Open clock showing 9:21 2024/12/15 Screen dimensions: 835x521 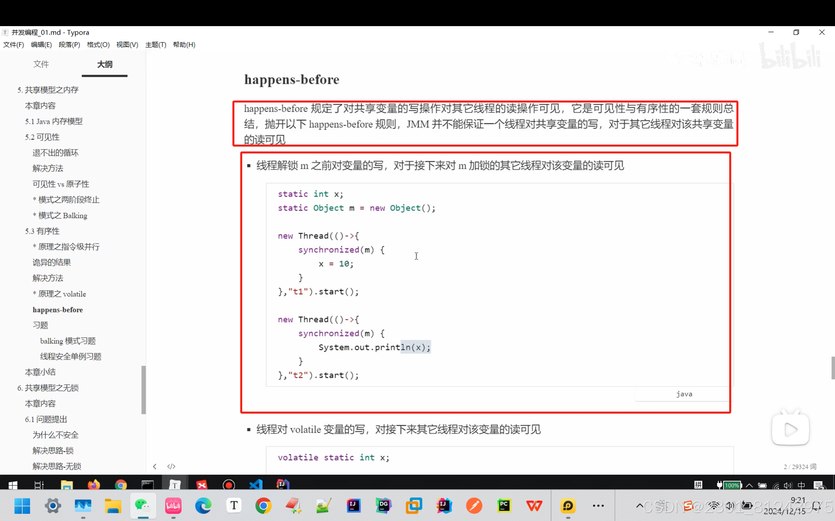click(785, 505)
